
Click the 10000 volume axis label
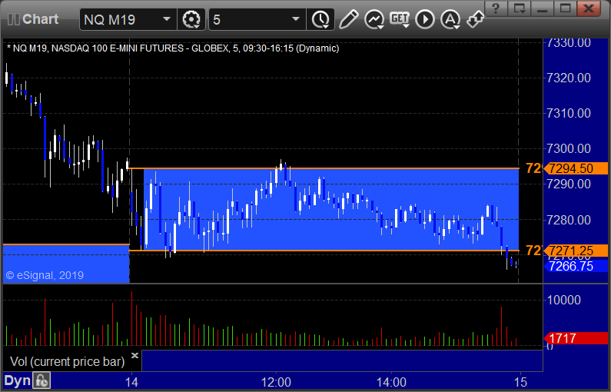click(564, 300)
